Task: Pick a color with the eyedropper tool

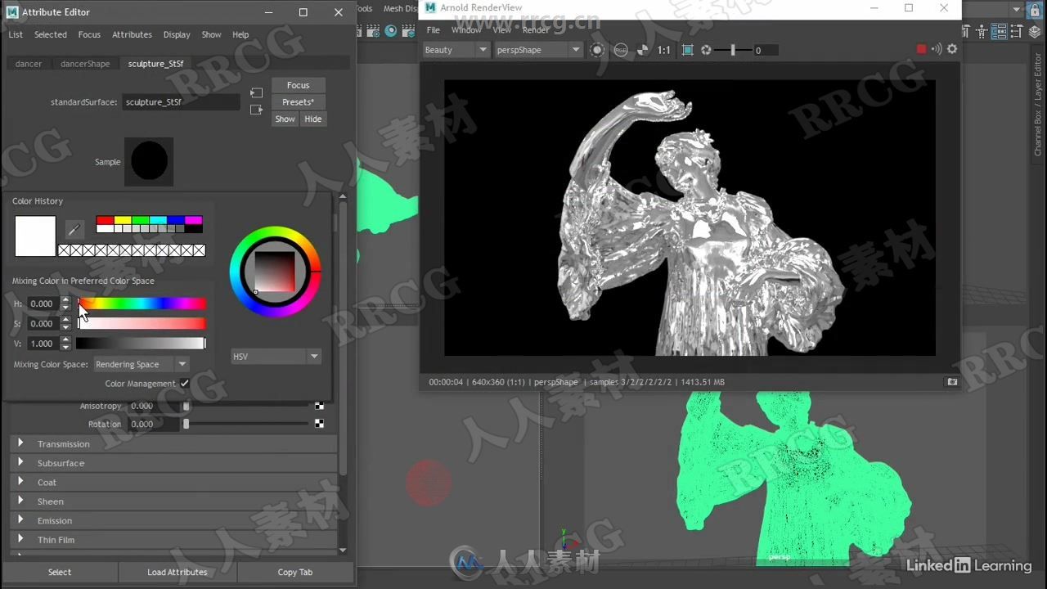Action: 74,230
